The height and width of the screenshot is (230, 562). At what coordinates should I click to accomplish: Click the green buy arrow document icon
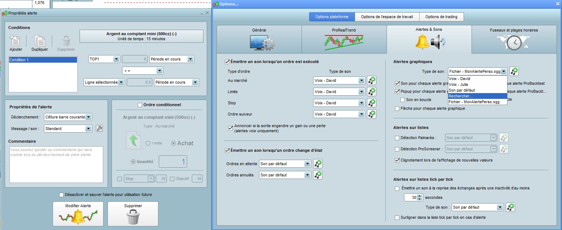[x=133, y=141]
